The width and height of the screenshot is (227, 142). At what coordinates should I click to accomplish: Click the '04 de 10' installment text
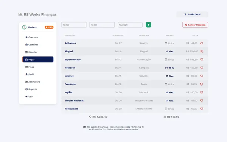pos(169,68)
